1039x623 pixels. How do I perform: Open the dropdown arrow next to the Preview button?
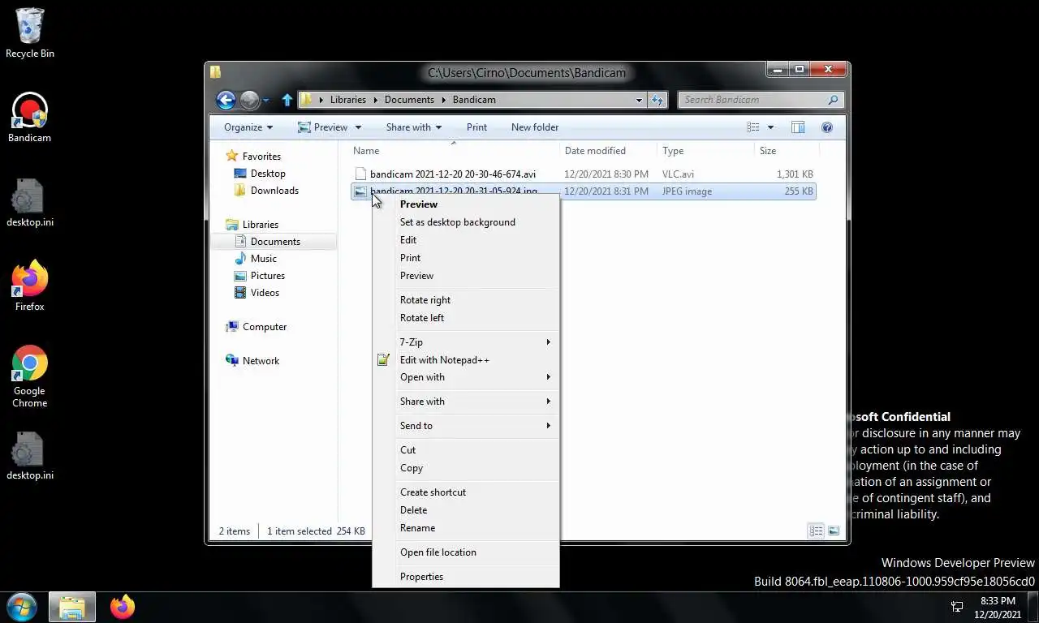(x=358, y=127)
